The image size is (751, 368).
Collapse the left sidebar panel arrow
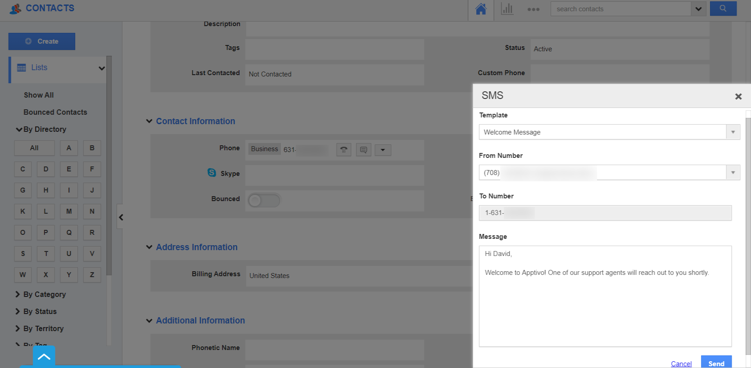click(121, 217)
